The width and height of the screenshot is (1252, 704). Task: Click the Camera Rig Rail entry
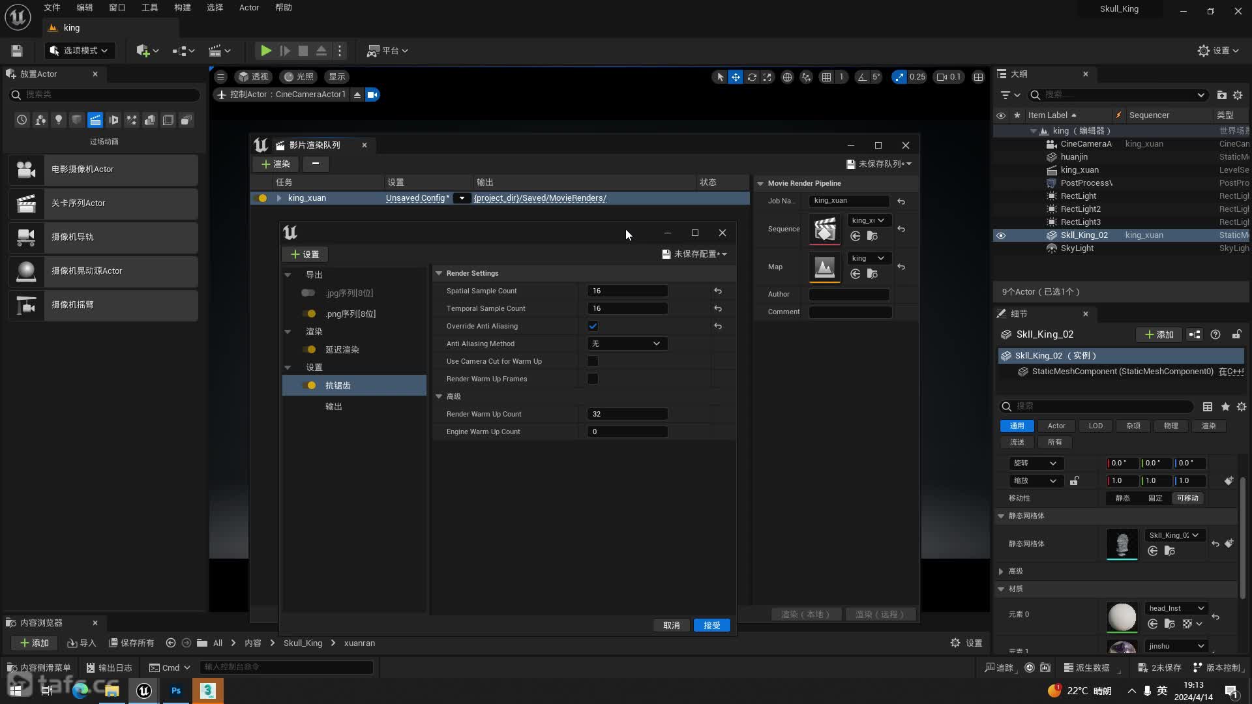pos(103,237)
